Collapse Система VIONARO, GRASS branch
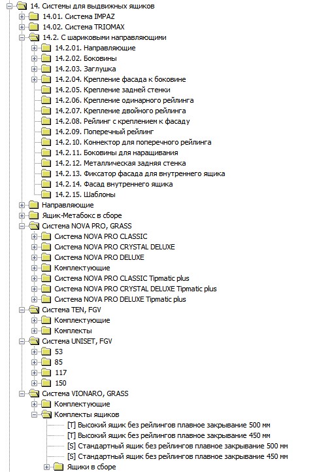 pyautogui.click(x=22, y=393)
